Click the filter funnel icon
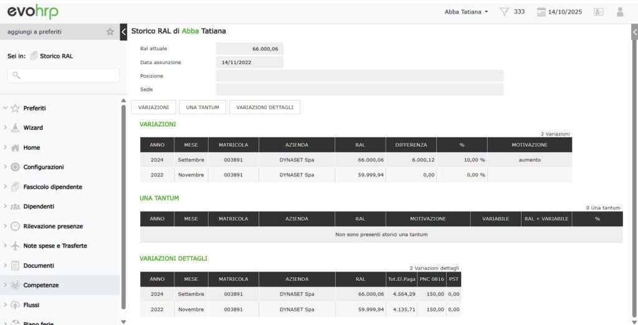The width and height of the screenshot is (638, 325). (505, 12)
